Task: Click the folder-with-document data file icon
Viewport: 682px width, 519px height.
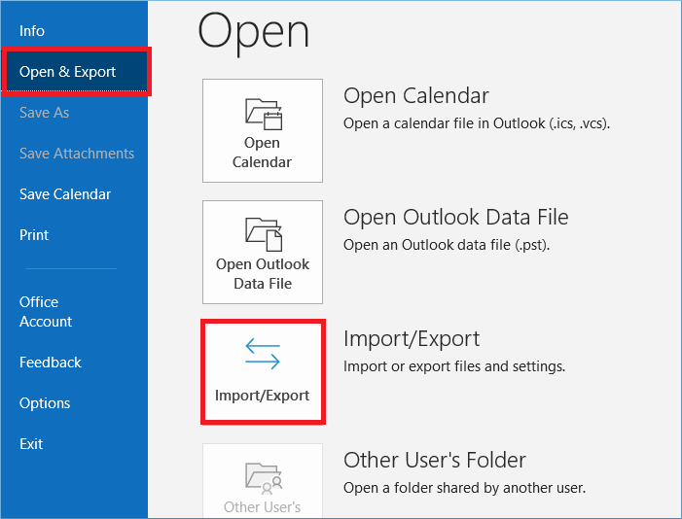Action: 264,234
